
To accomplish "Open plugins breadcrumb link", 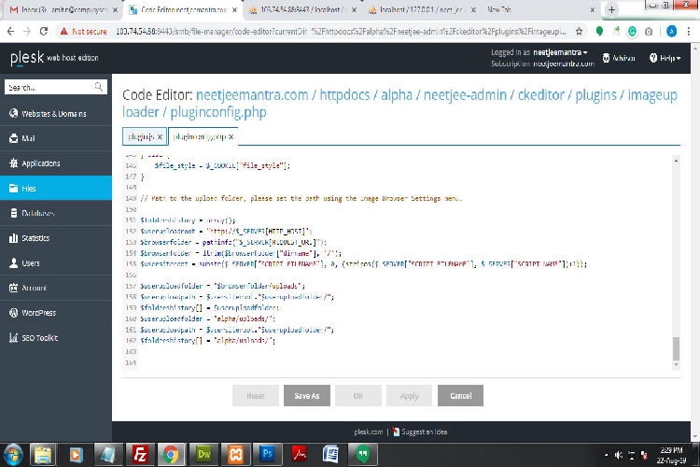I will (x=596, y=94).
